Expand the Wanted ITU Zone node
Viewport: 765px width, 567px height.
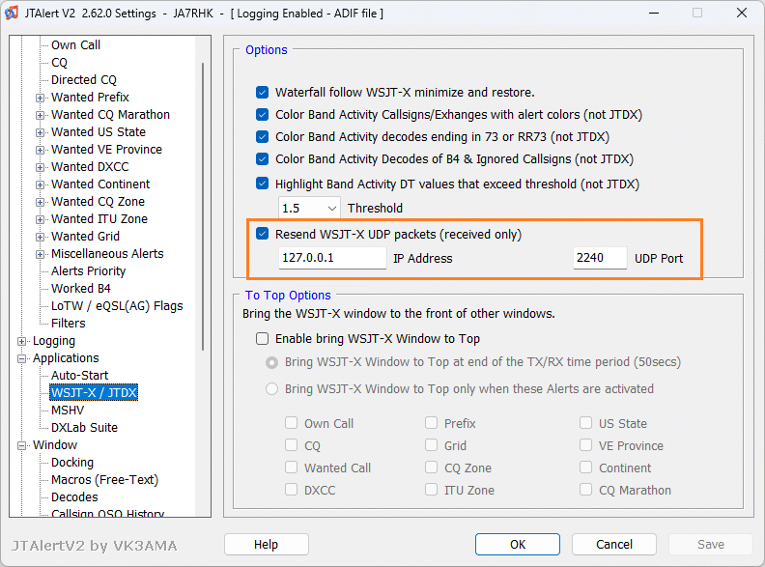(x=40, y=219)
